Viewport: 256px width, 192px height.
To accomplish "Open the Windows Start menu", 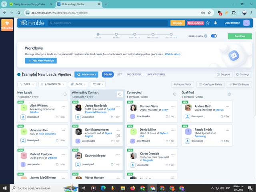I will [5, 188].
